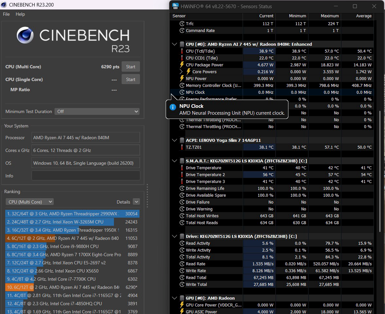Screen dimensions: 385x314
Task: Maximize the HWiNFO Sensors Status window
Action: click(x=355, y=7)
